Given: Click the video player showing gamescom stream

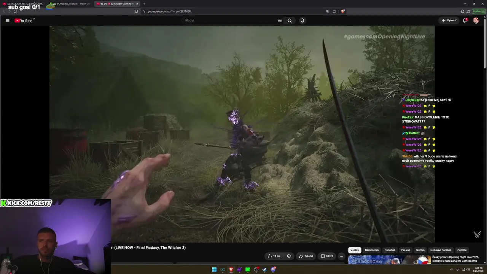Looking at the screenshot, I should pyautogui.click(x=242, y=134).
